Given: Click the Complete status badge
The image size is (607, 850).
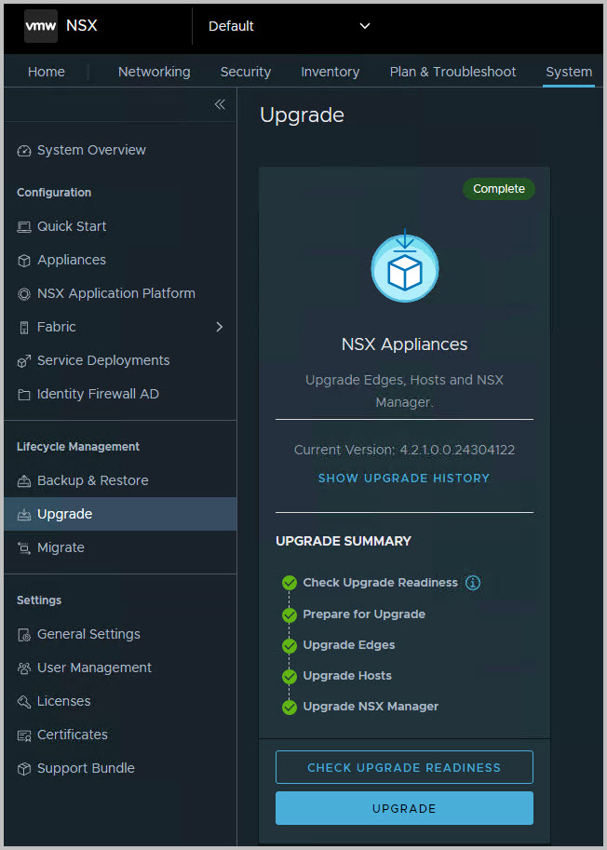Looking at the screenshot, I should point(499,189).
